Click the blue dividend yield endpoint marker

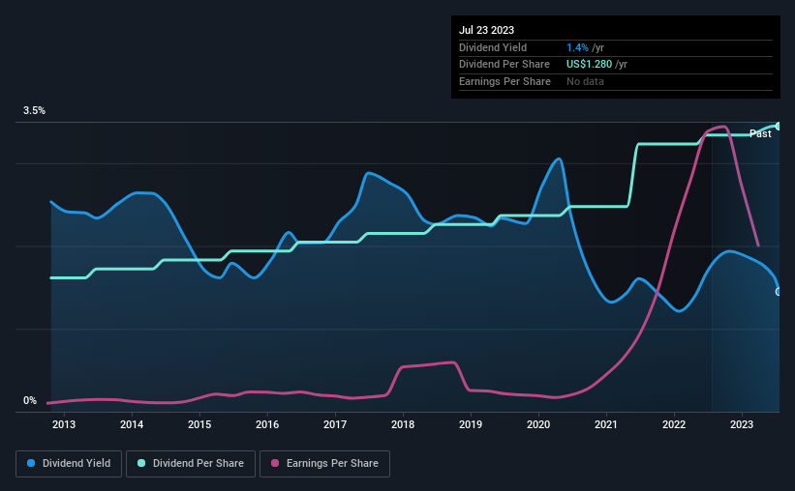point(779,292)
